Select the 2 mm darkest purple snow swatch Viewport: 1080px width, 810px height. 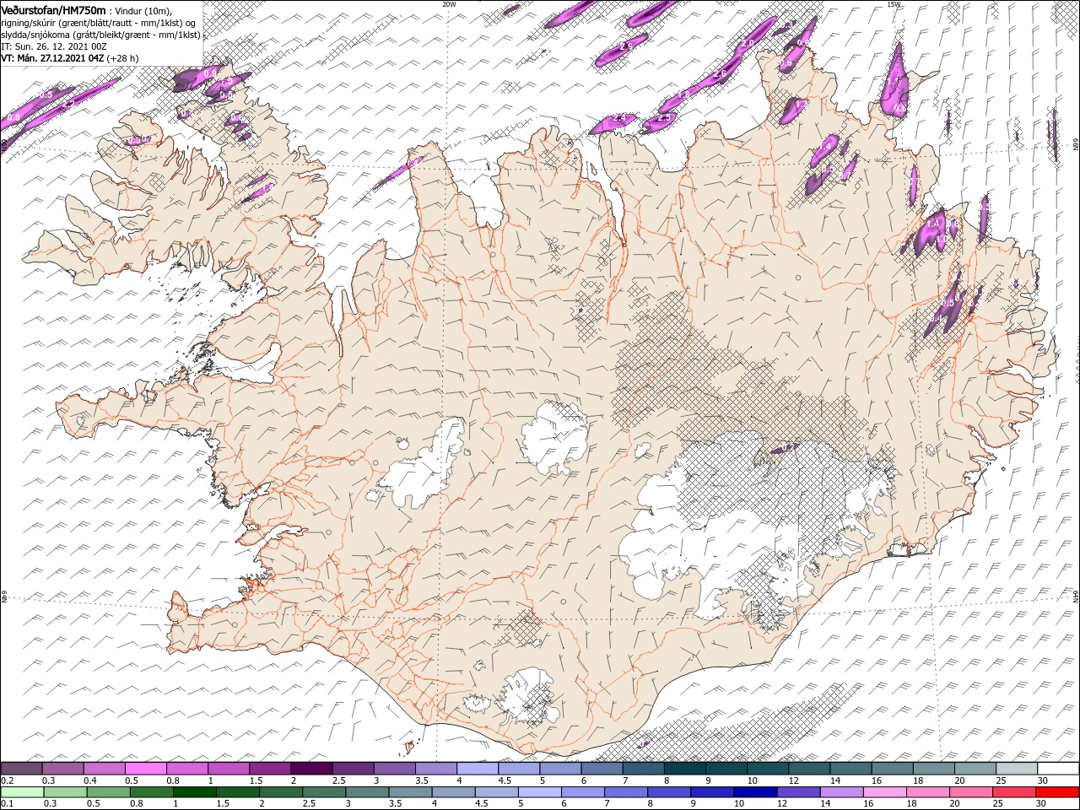tap(311, 768)
